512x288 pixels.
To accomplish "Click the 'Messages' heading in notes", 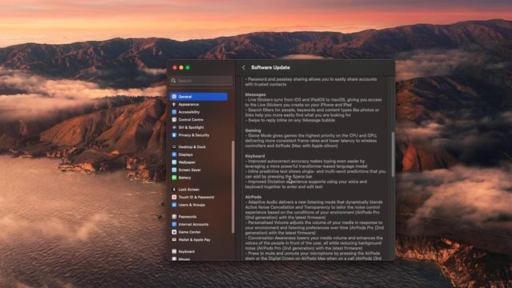I will (x=255, y=94).
